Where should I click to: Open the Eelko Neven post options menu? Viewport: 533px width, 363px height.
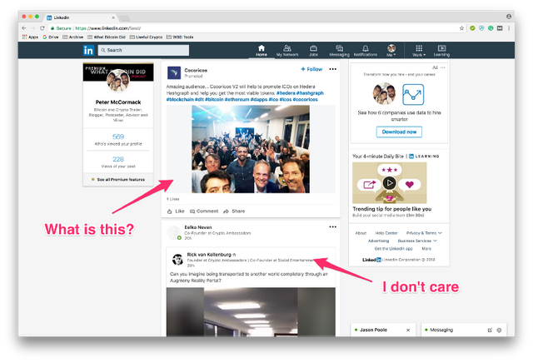coord(333,226)
